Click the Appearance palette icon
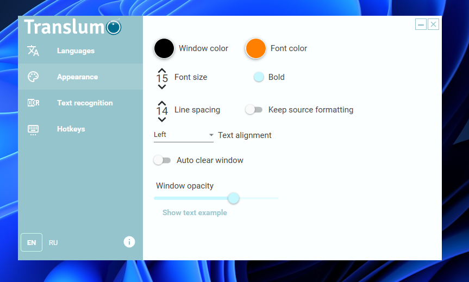This screenshot has width=469, height=282. point(33,77)
